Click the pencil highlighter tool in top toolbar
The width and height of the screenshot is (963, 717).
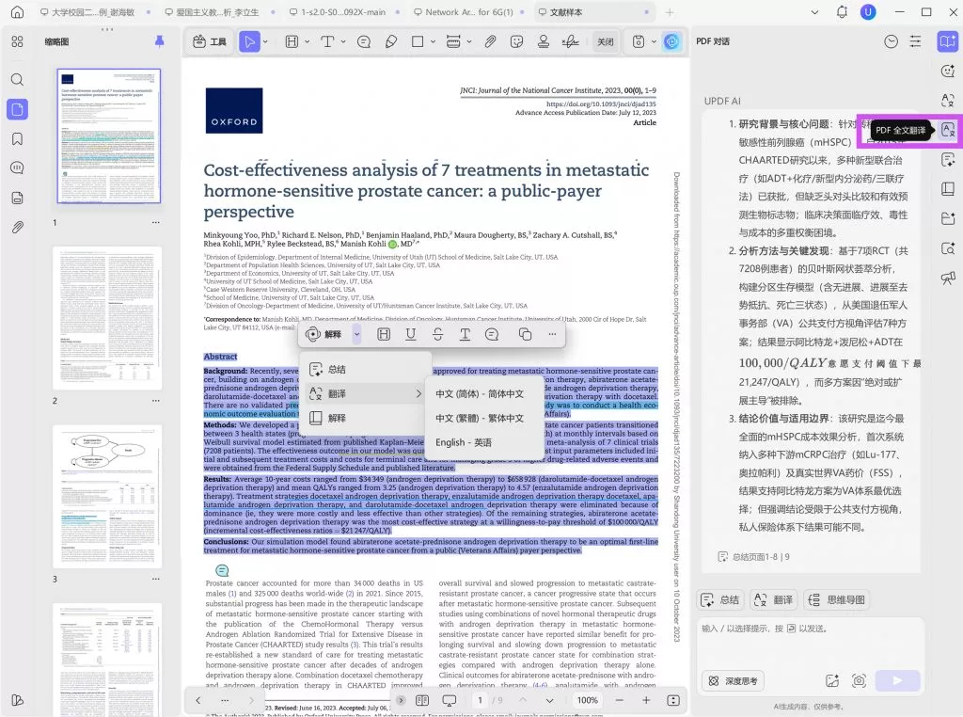(x=391, y=42)
